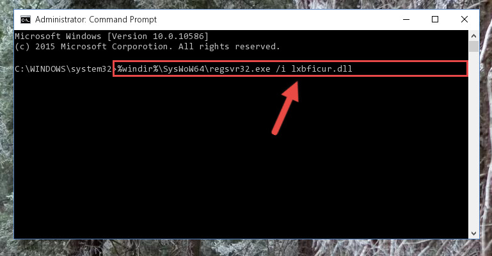492x256 pixels.
Task: Open the Command Prompt system menu icon
Action: click(26, 20)
